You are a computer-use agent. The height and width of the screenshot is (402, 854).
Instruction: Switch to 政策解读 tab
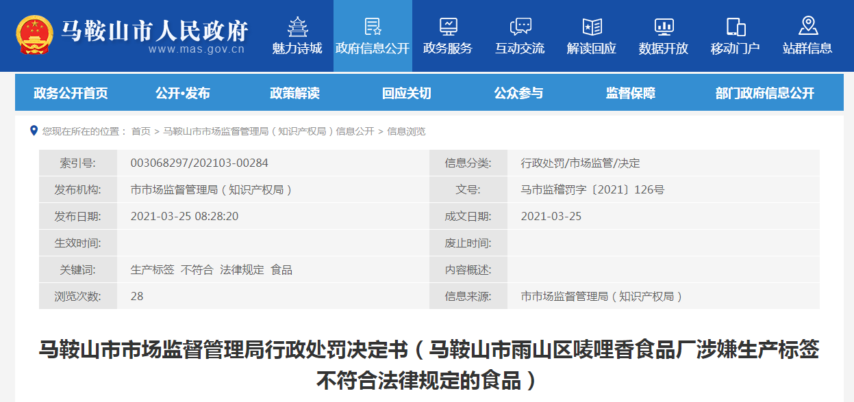[x=294, y=94]
